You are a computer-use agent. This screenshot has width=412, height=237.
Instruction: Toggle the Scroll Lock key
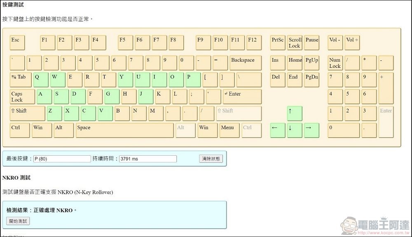point(295,43)
